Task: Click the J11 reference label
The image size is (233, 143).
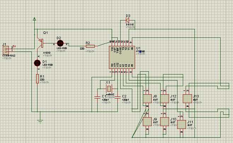Action: (x=190, y=122)
